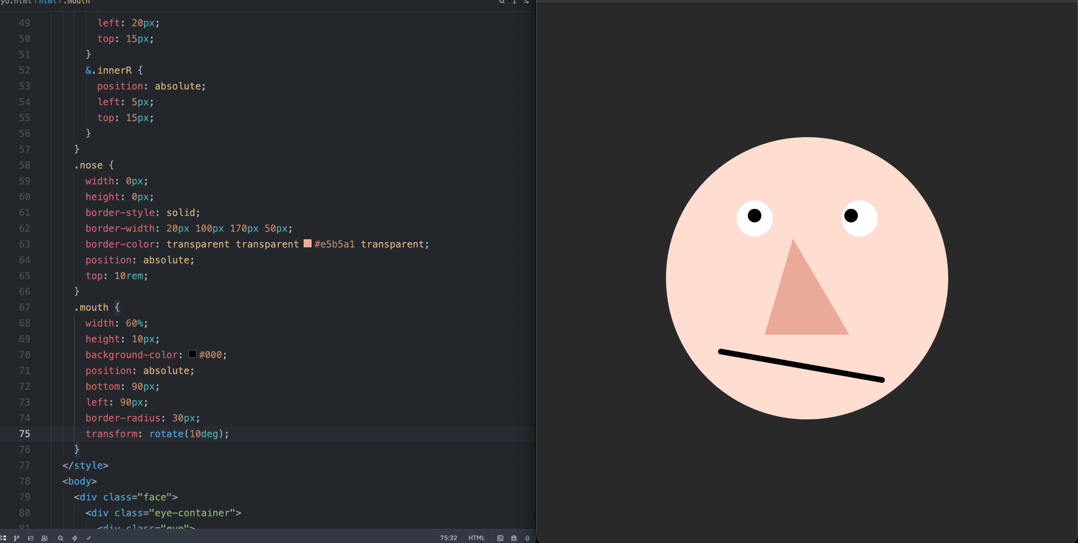Viewport: 1078px width, 543px height.
Task: Click the '<body>' tag on line 78
Action: coord(80,481)
